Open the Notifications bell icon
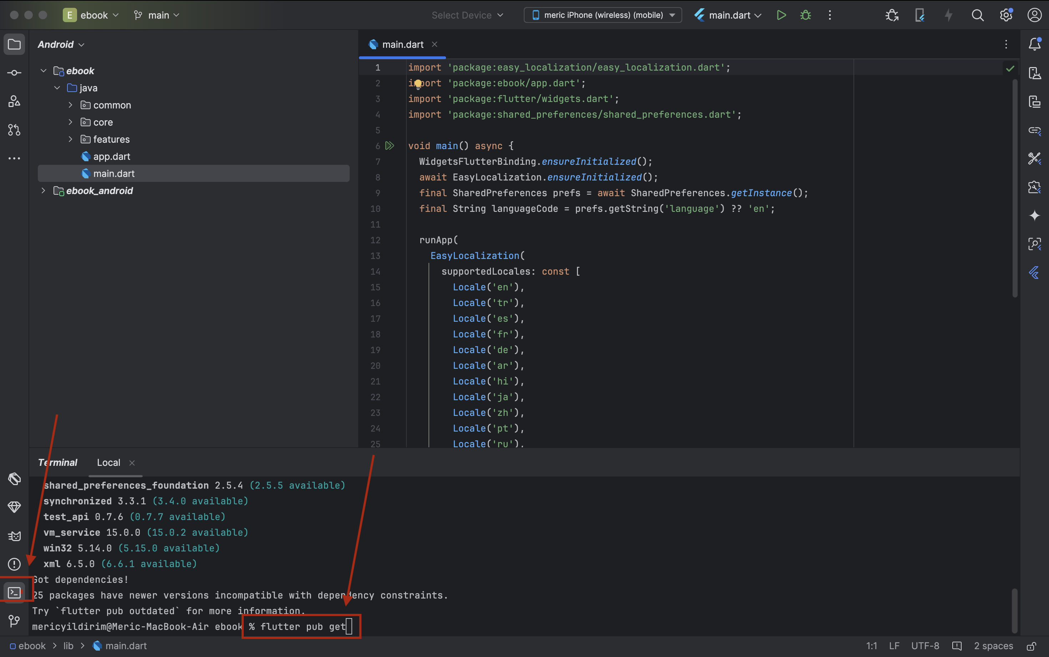Image resolution: width=1049 pixels, height=657 pixels. (1035, 44)
